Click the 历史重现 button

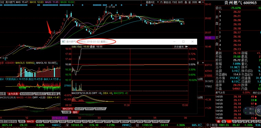tap(179, 47)
